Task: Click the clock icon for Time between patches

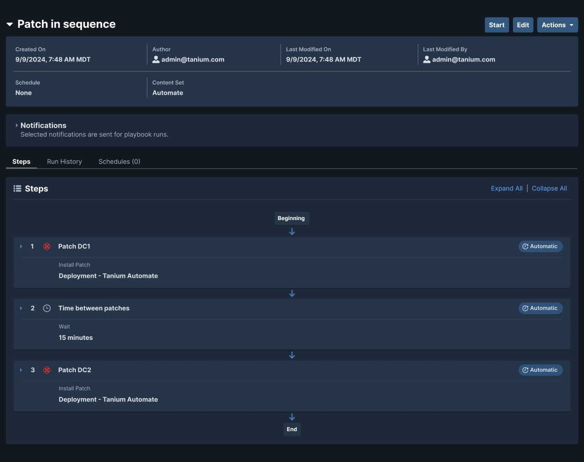Action: coord(47,308)
